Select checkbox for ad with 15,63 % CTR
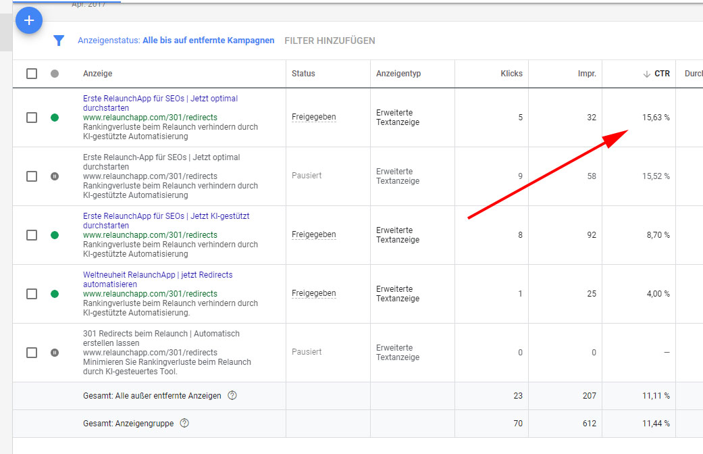Viewport: 703px width, 454px height. 32,118
